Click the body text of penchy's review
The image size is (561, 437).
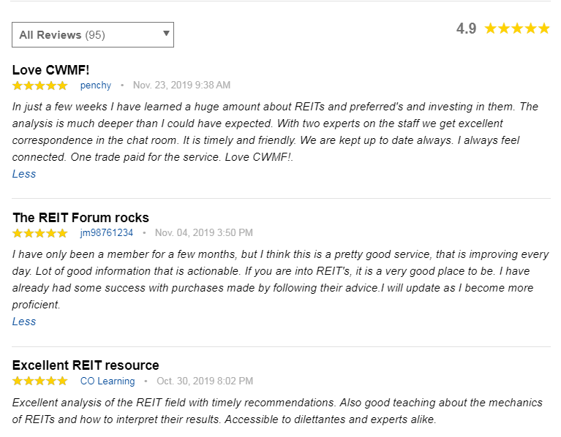pos(271,132)
